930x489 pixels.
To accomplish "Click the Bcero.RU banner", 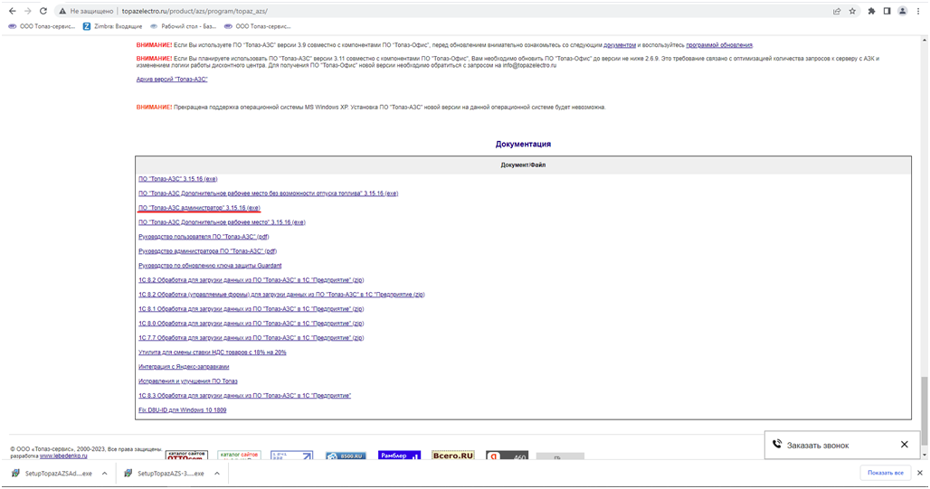I will [x=453, y=456].
